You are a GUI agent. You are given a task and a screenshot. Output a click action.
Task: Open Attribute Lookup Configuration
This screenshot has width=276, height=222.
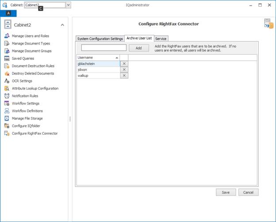pos(35,88)
